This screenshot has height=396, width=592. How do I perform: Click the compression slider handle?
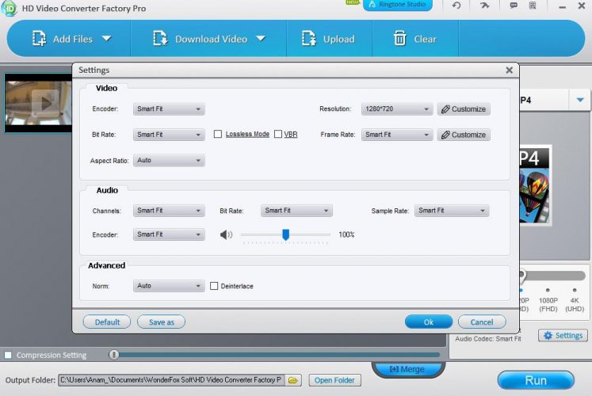(x=113, y=355)
